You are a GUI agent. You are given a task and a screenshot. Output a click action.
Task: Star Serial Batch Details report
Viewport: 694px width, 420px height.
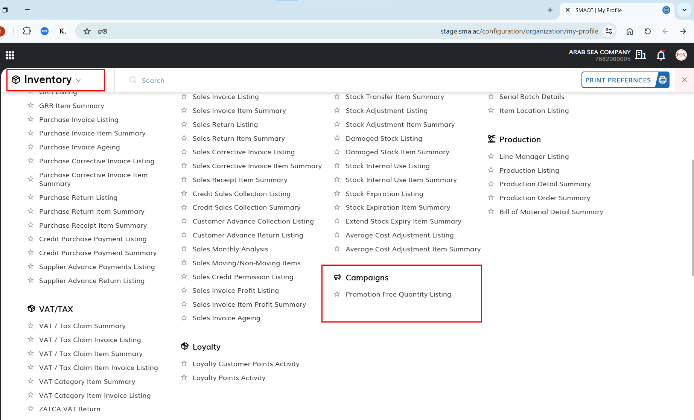click(491, 96)
